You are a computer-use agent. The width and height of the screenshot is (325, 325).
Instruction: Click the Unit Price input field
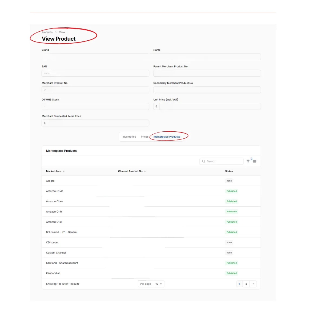210,106
